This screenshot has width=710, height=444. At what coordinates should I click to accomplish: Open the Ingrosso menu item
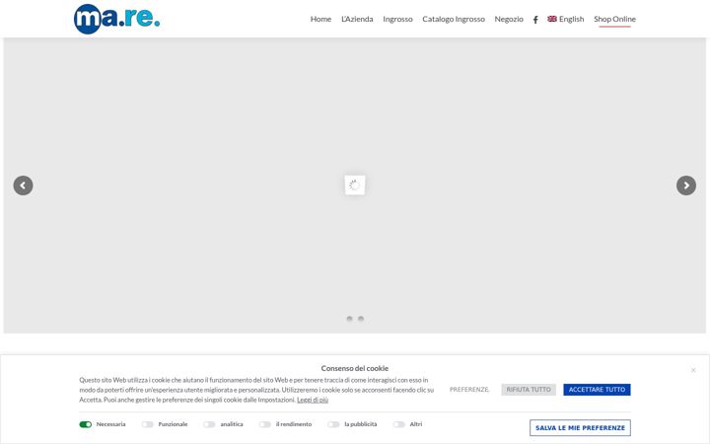coord(397,19)
